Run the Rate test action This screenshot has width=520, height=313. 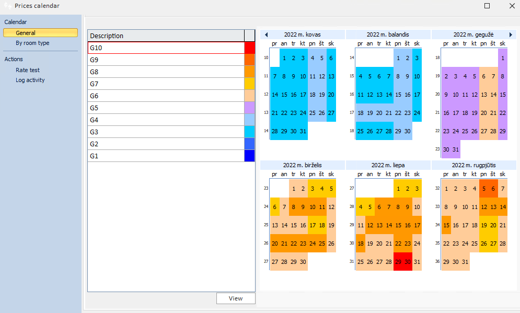tap(28, 71)
